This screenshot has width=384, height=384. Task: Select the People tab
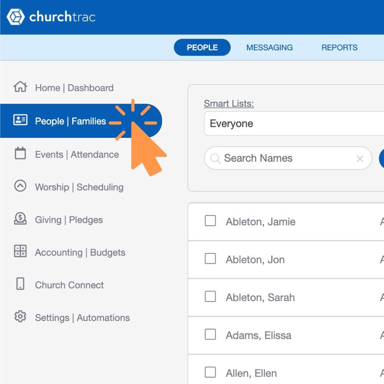click(202, 48)
